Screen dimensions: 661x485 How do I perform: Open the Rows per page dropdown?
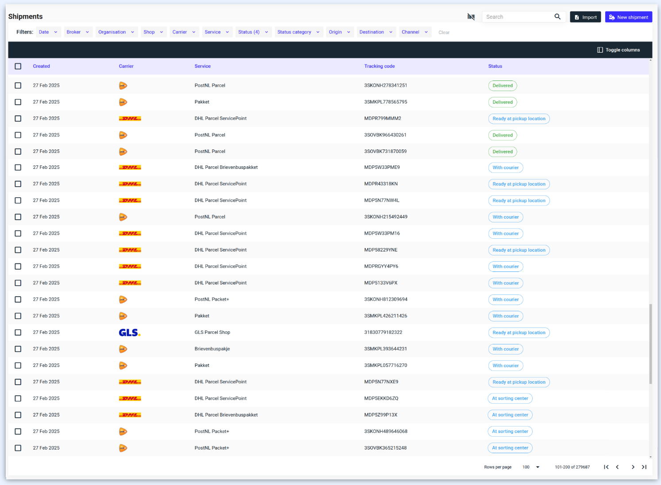coord(530,467)
